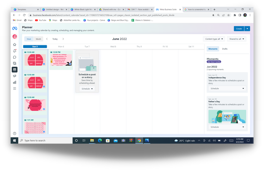Close the Meta Business Suite tab
Screen dimensions: 264x170
pos(180,9)
